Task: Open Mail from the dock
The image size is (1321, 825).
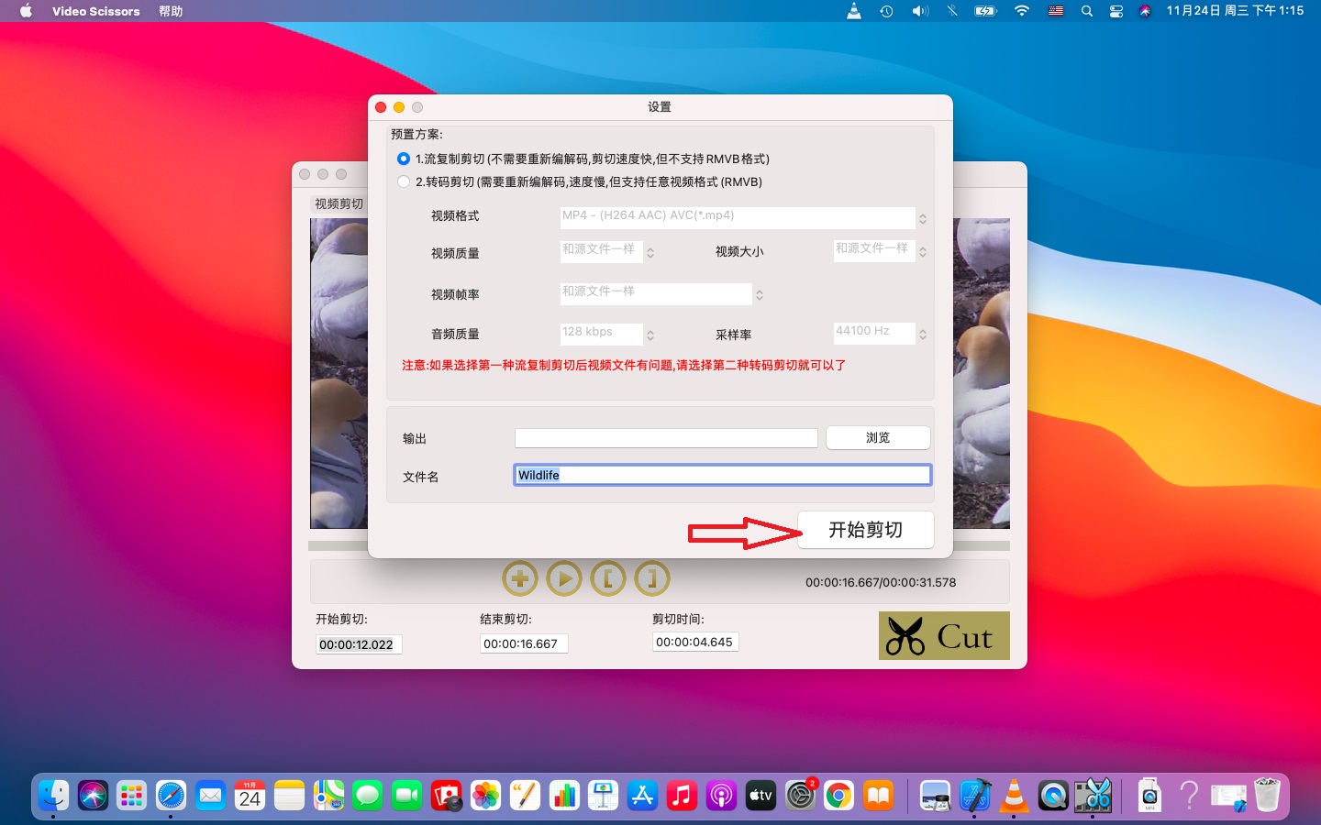Action: 210,795
